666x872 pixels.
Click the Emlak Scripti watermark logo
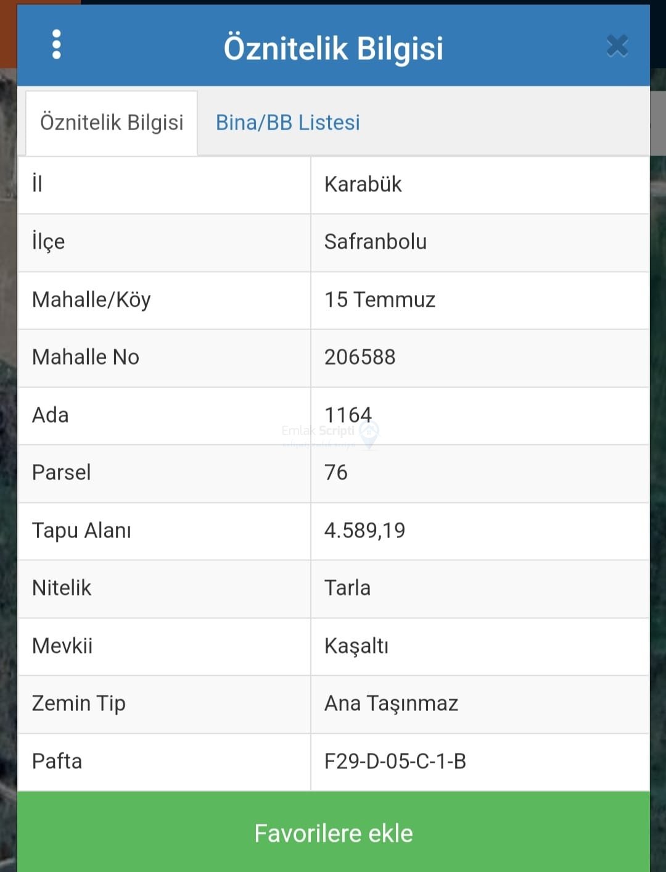(369, 433)
